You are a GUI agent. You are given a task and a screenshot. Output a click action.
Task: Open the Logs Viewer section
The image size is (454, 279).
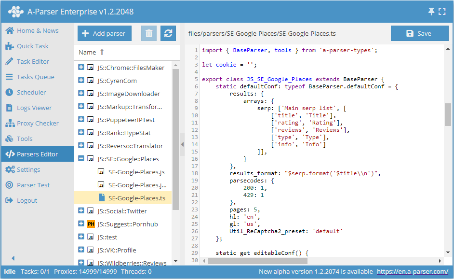click(34, 108)
